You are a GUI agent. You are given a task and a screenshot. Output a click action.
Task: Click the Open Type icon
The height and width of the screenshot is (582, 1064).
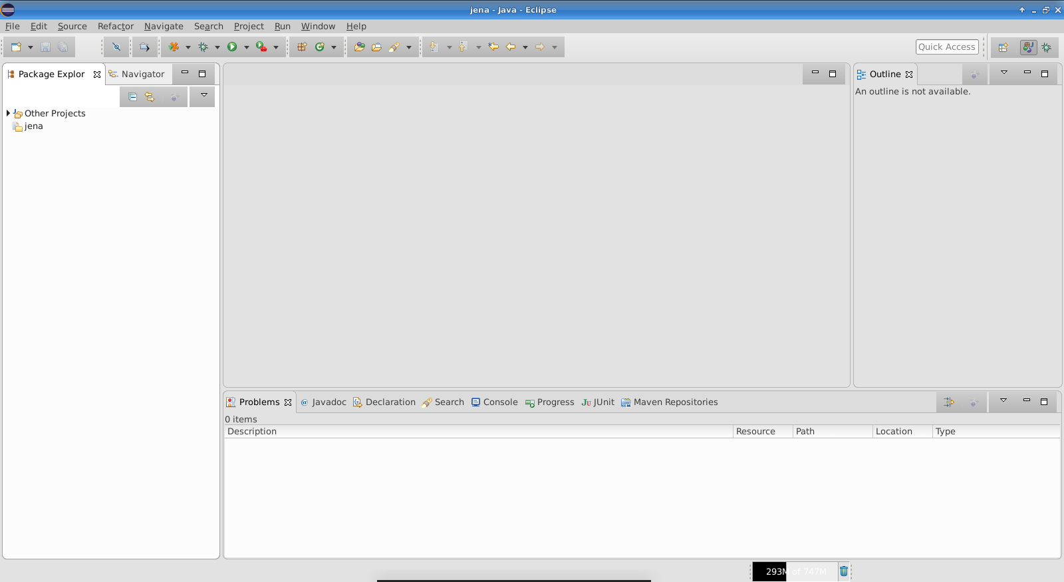359,47
